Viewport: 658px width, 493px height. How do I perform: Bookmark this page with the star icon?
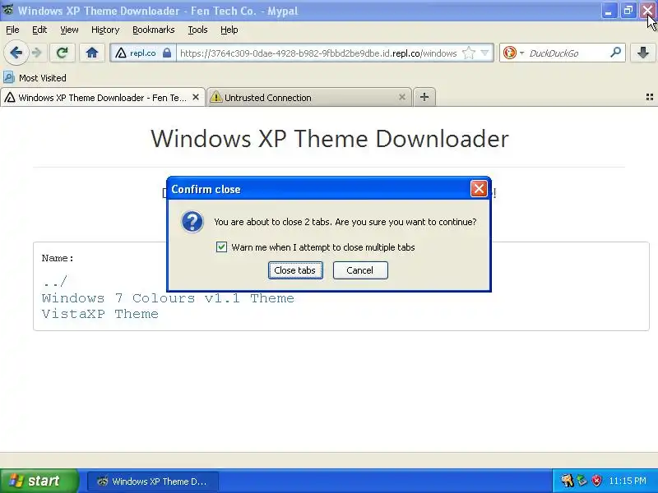click(x=468, y=53)
